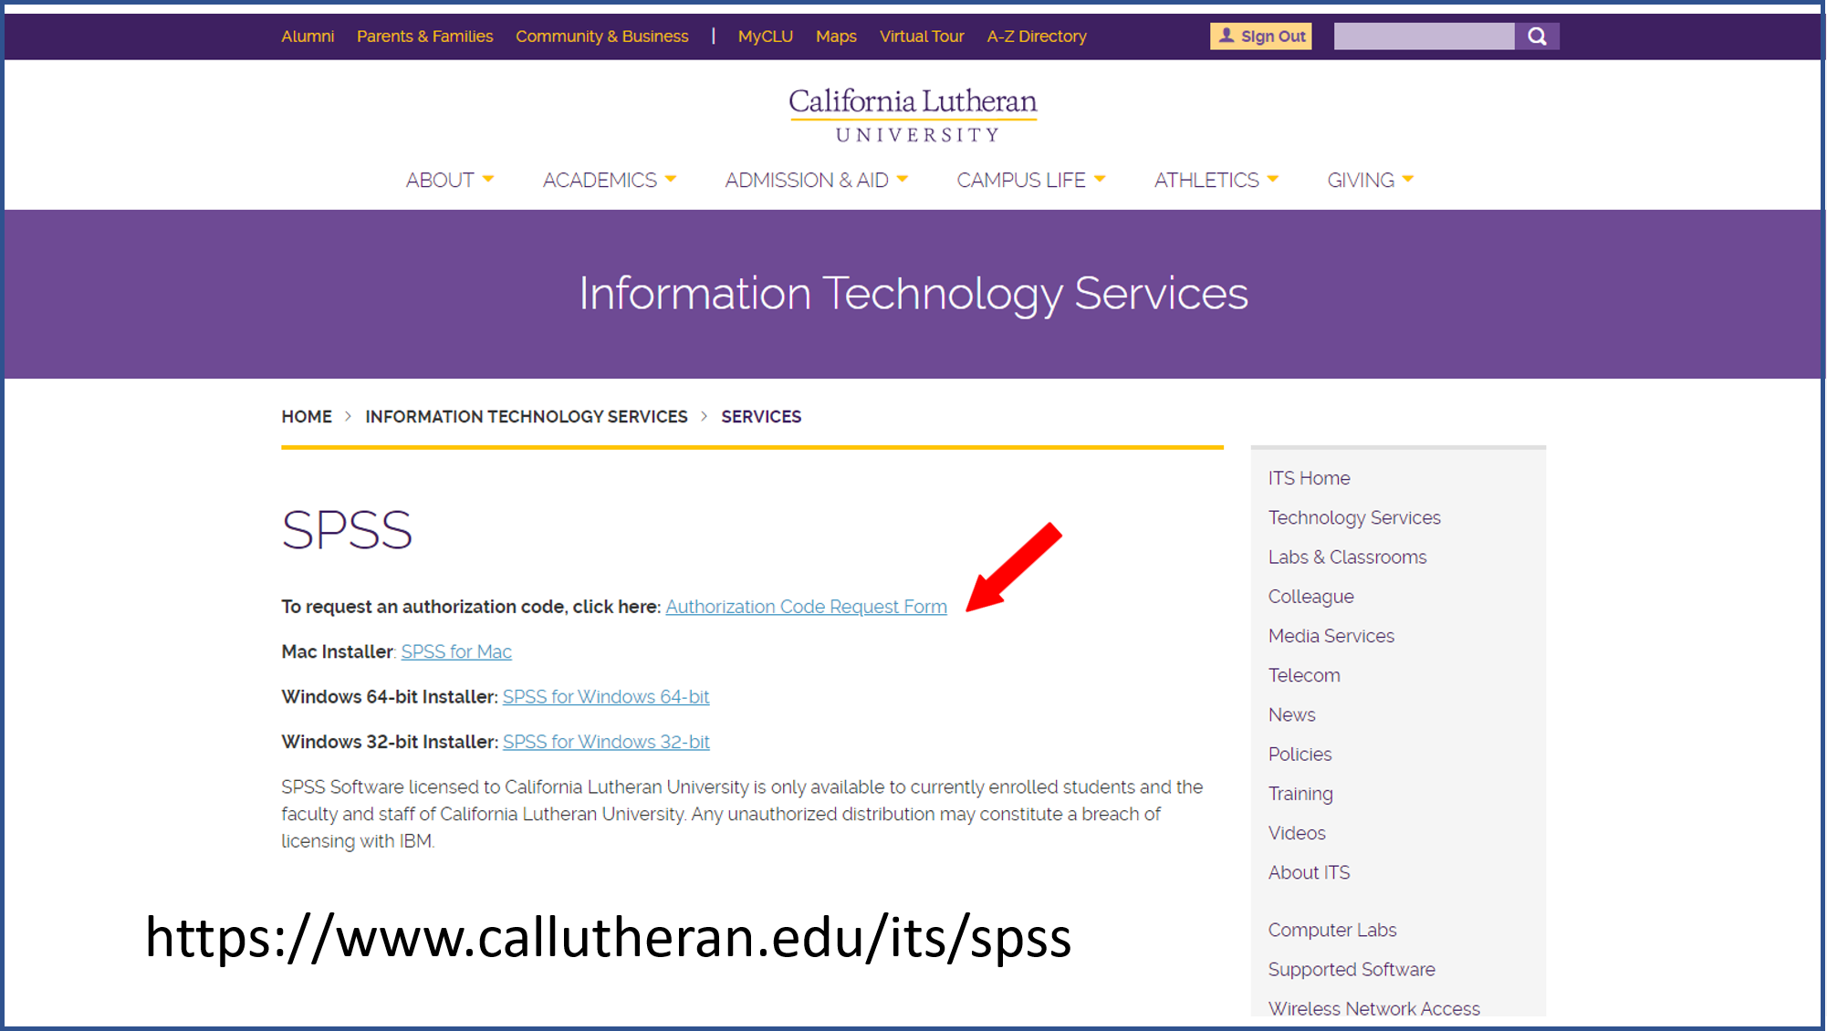This screenshot has height=1031, width=1827.
Task: Open SPSS for Windows 64-bit link
Action: tap(606, 697)
